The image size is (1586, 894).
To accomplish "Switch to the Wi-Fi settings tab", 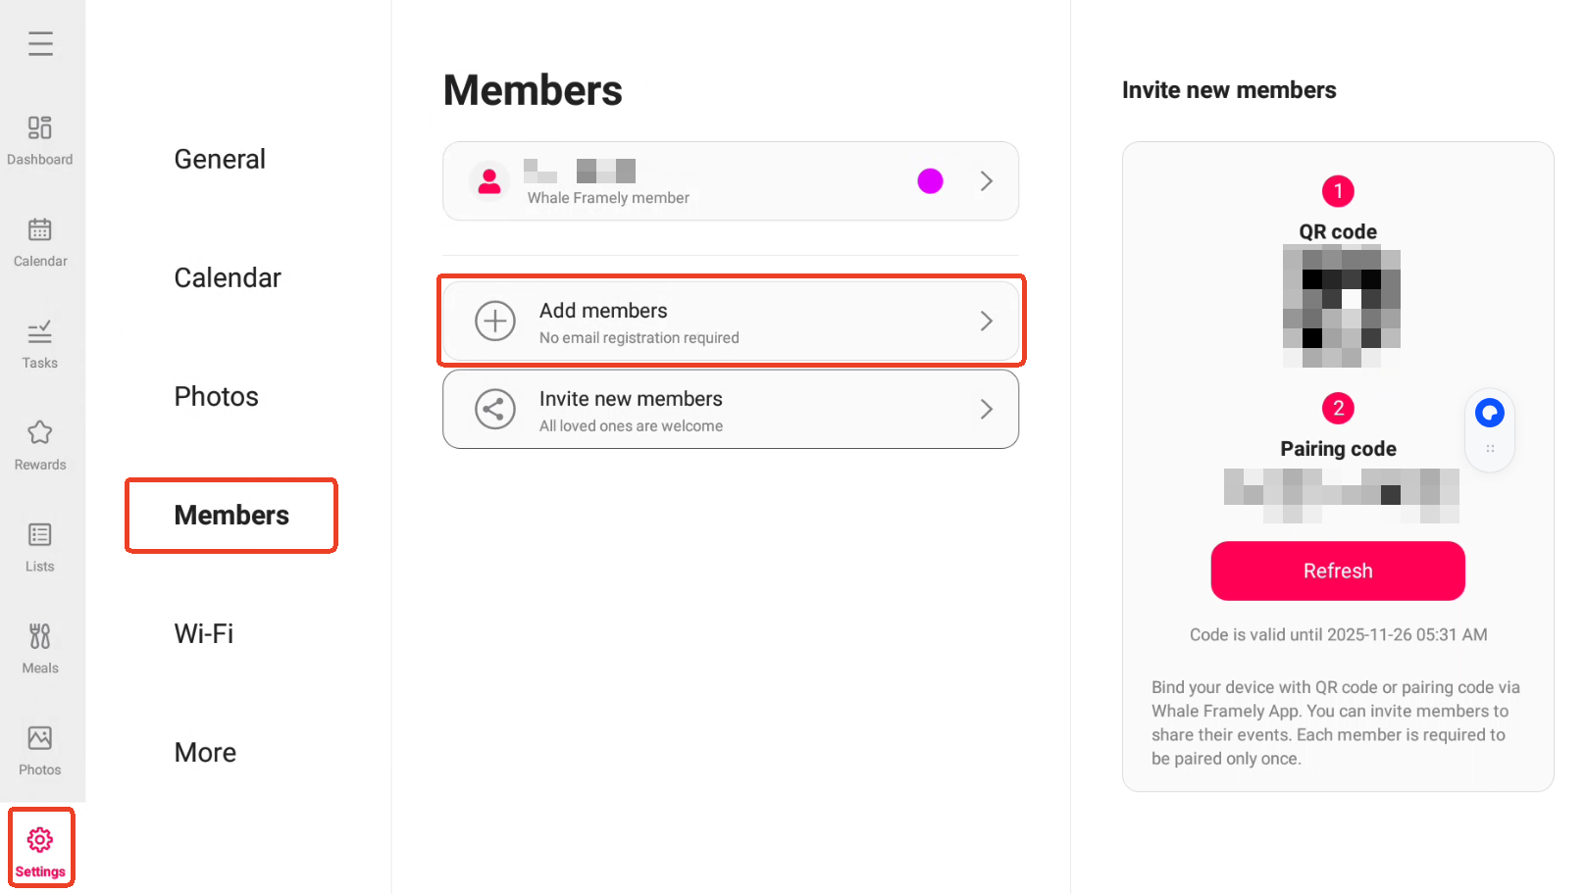I will pyautogui.click(x=204, y=634).
